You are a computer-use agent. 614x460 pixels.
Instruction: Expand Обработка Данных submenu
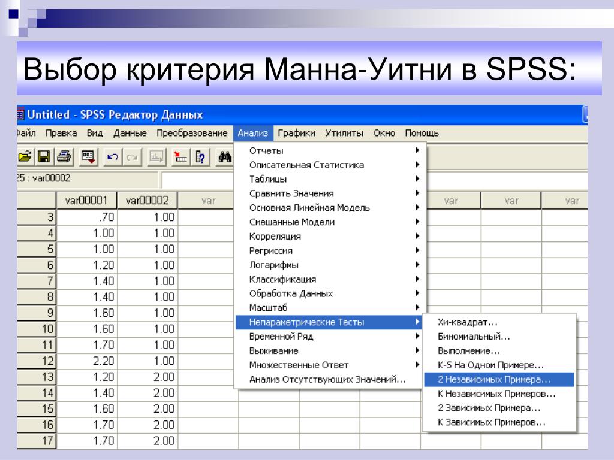pyautogui.click(x=329, y=293)
